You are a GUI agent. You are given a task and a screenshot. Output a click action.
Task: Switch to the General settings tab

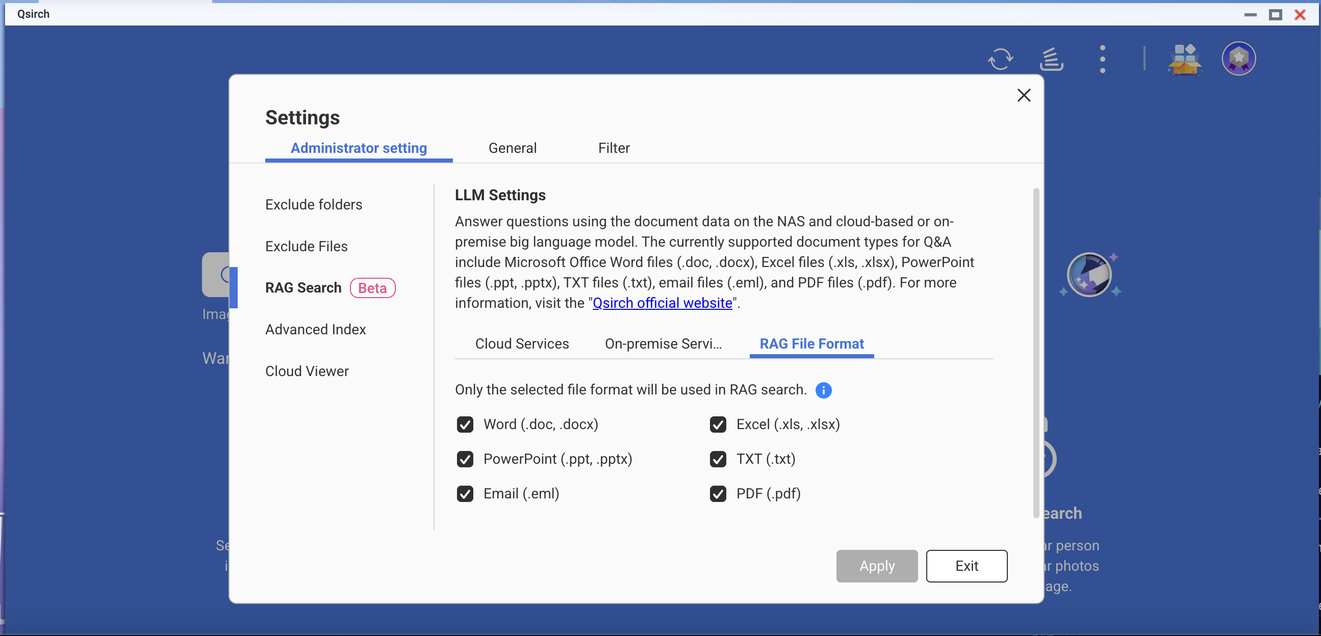(512, 148)
